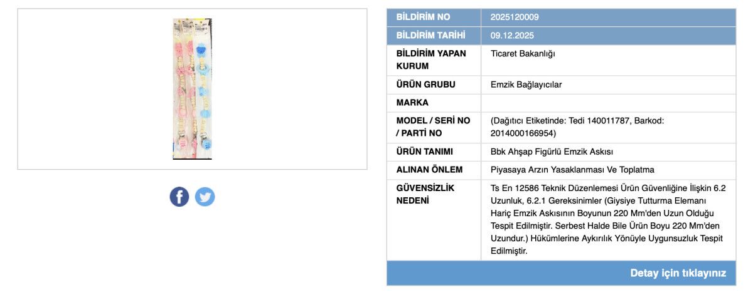Share the notice on Facebook
Screen dimensions: 753x295
pyautogui.click(x=179, y=197)
